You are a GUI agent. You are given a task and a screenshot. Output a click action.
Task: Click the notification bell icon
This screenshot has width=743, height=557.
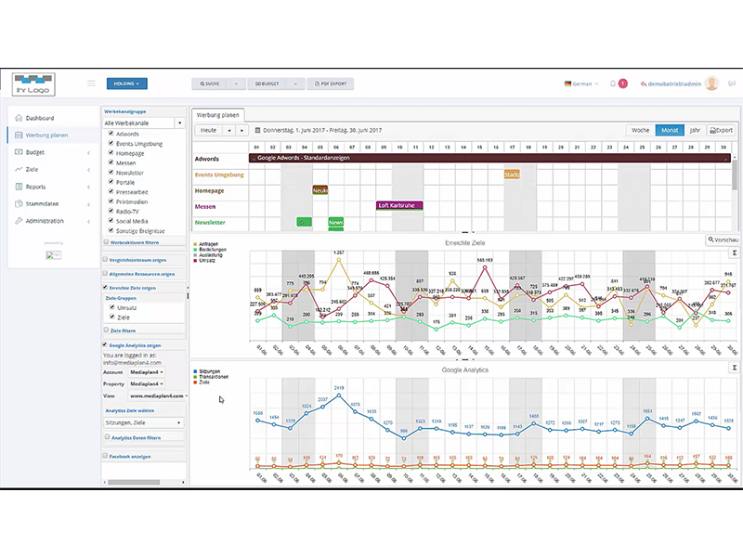coord(614,84)
